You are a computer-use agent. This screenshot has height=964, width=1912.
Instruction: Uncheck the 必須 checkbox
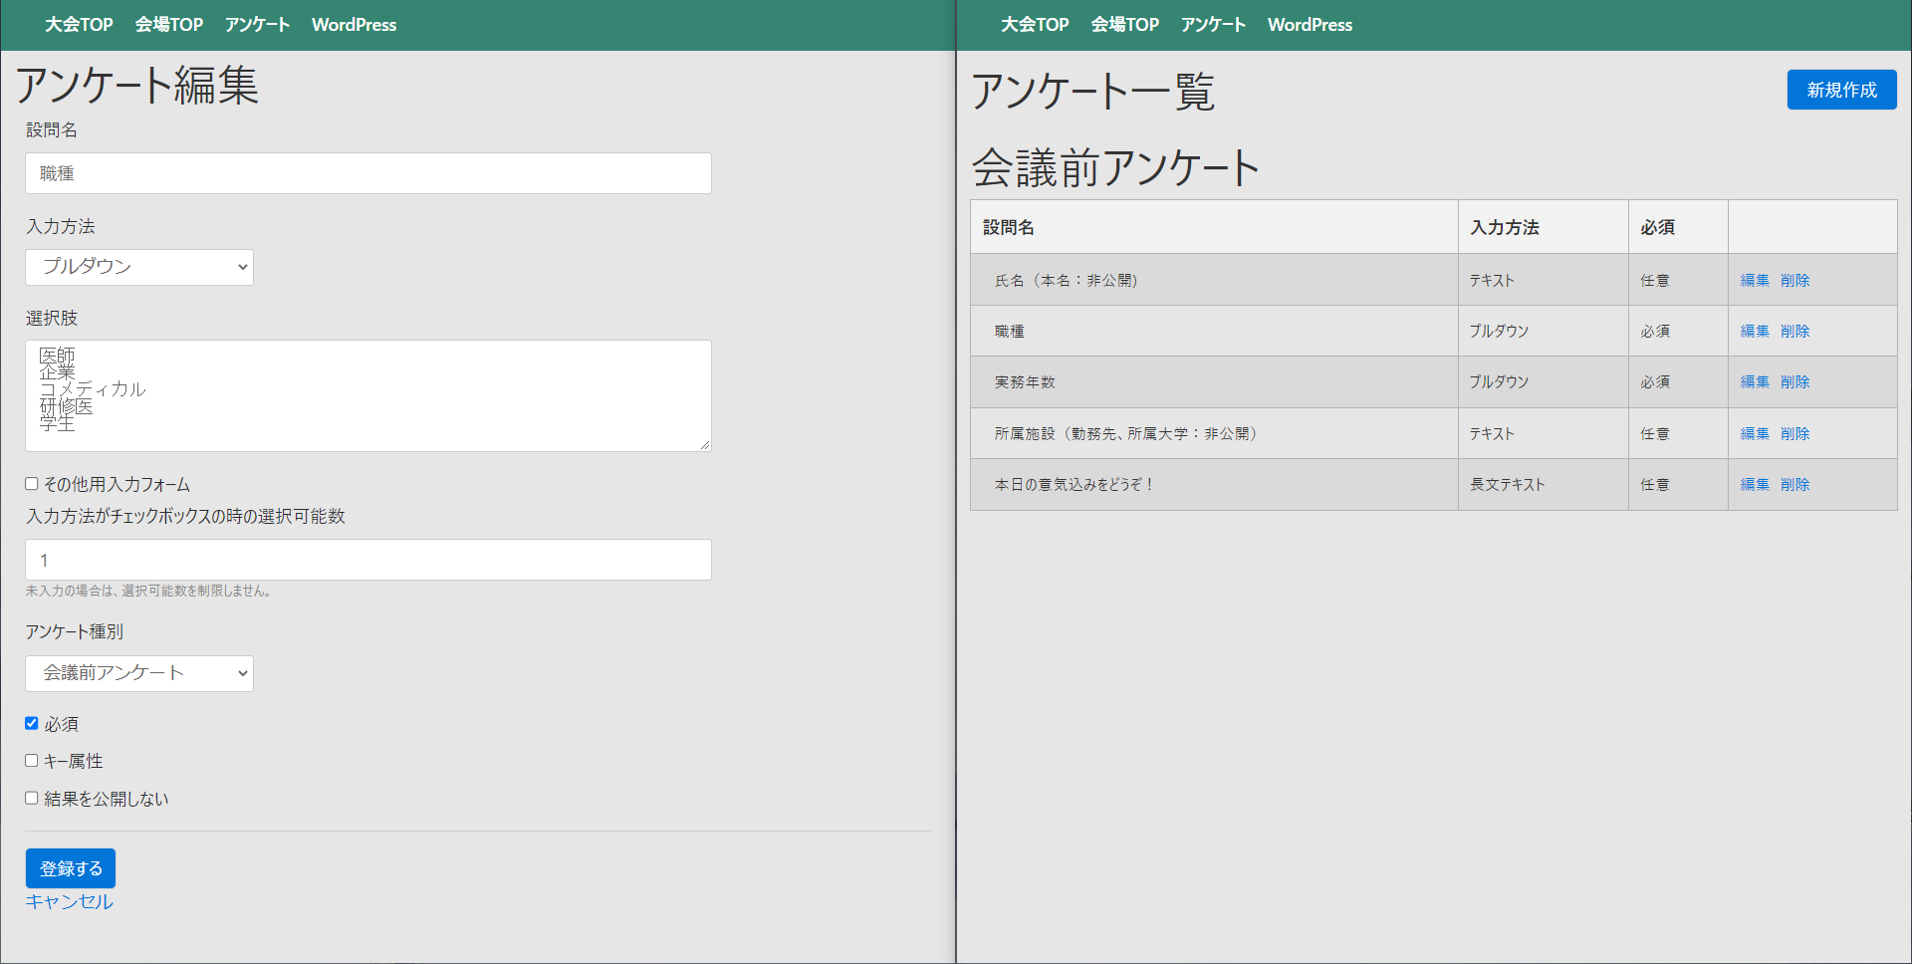(x=32, y=724)
